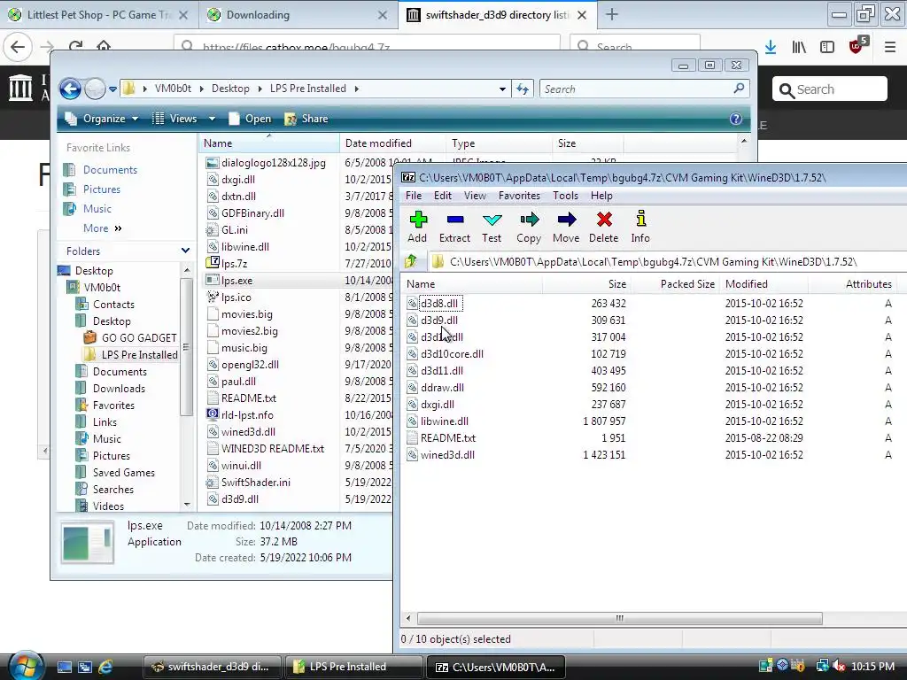Click Explorer's forward arrow button
Image resolution: width=907 pixels, height=680 pixels.
coord(94,89)
